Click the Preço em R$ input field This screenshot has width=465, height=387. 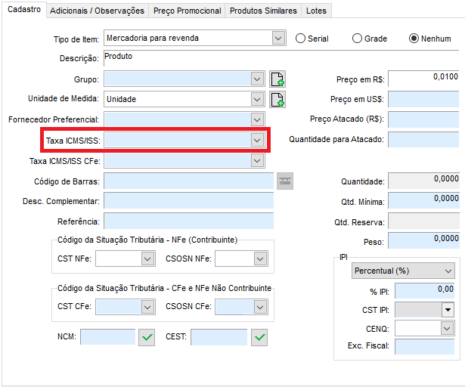[423, 79]
